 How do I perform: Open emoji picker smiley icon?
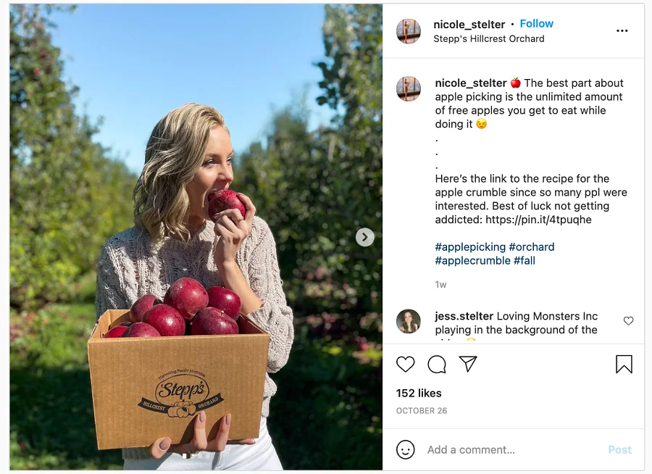point(406,450)
